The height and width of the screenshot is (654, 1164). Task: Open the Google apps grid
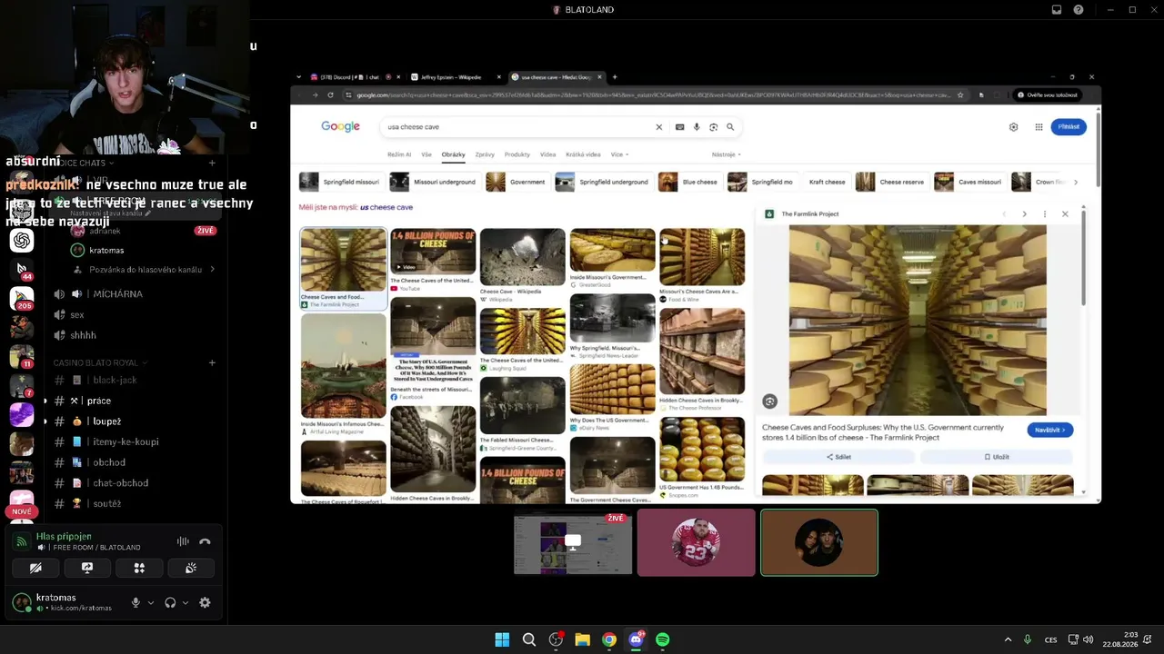click(x=1039, y=127)
